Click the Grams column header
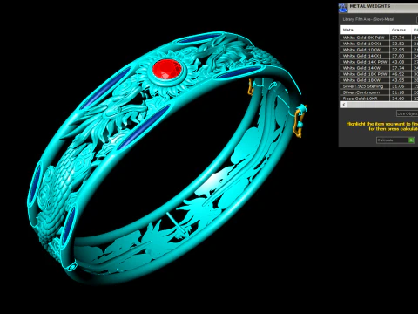Screen dimensions: 418x314 [401, 30]
